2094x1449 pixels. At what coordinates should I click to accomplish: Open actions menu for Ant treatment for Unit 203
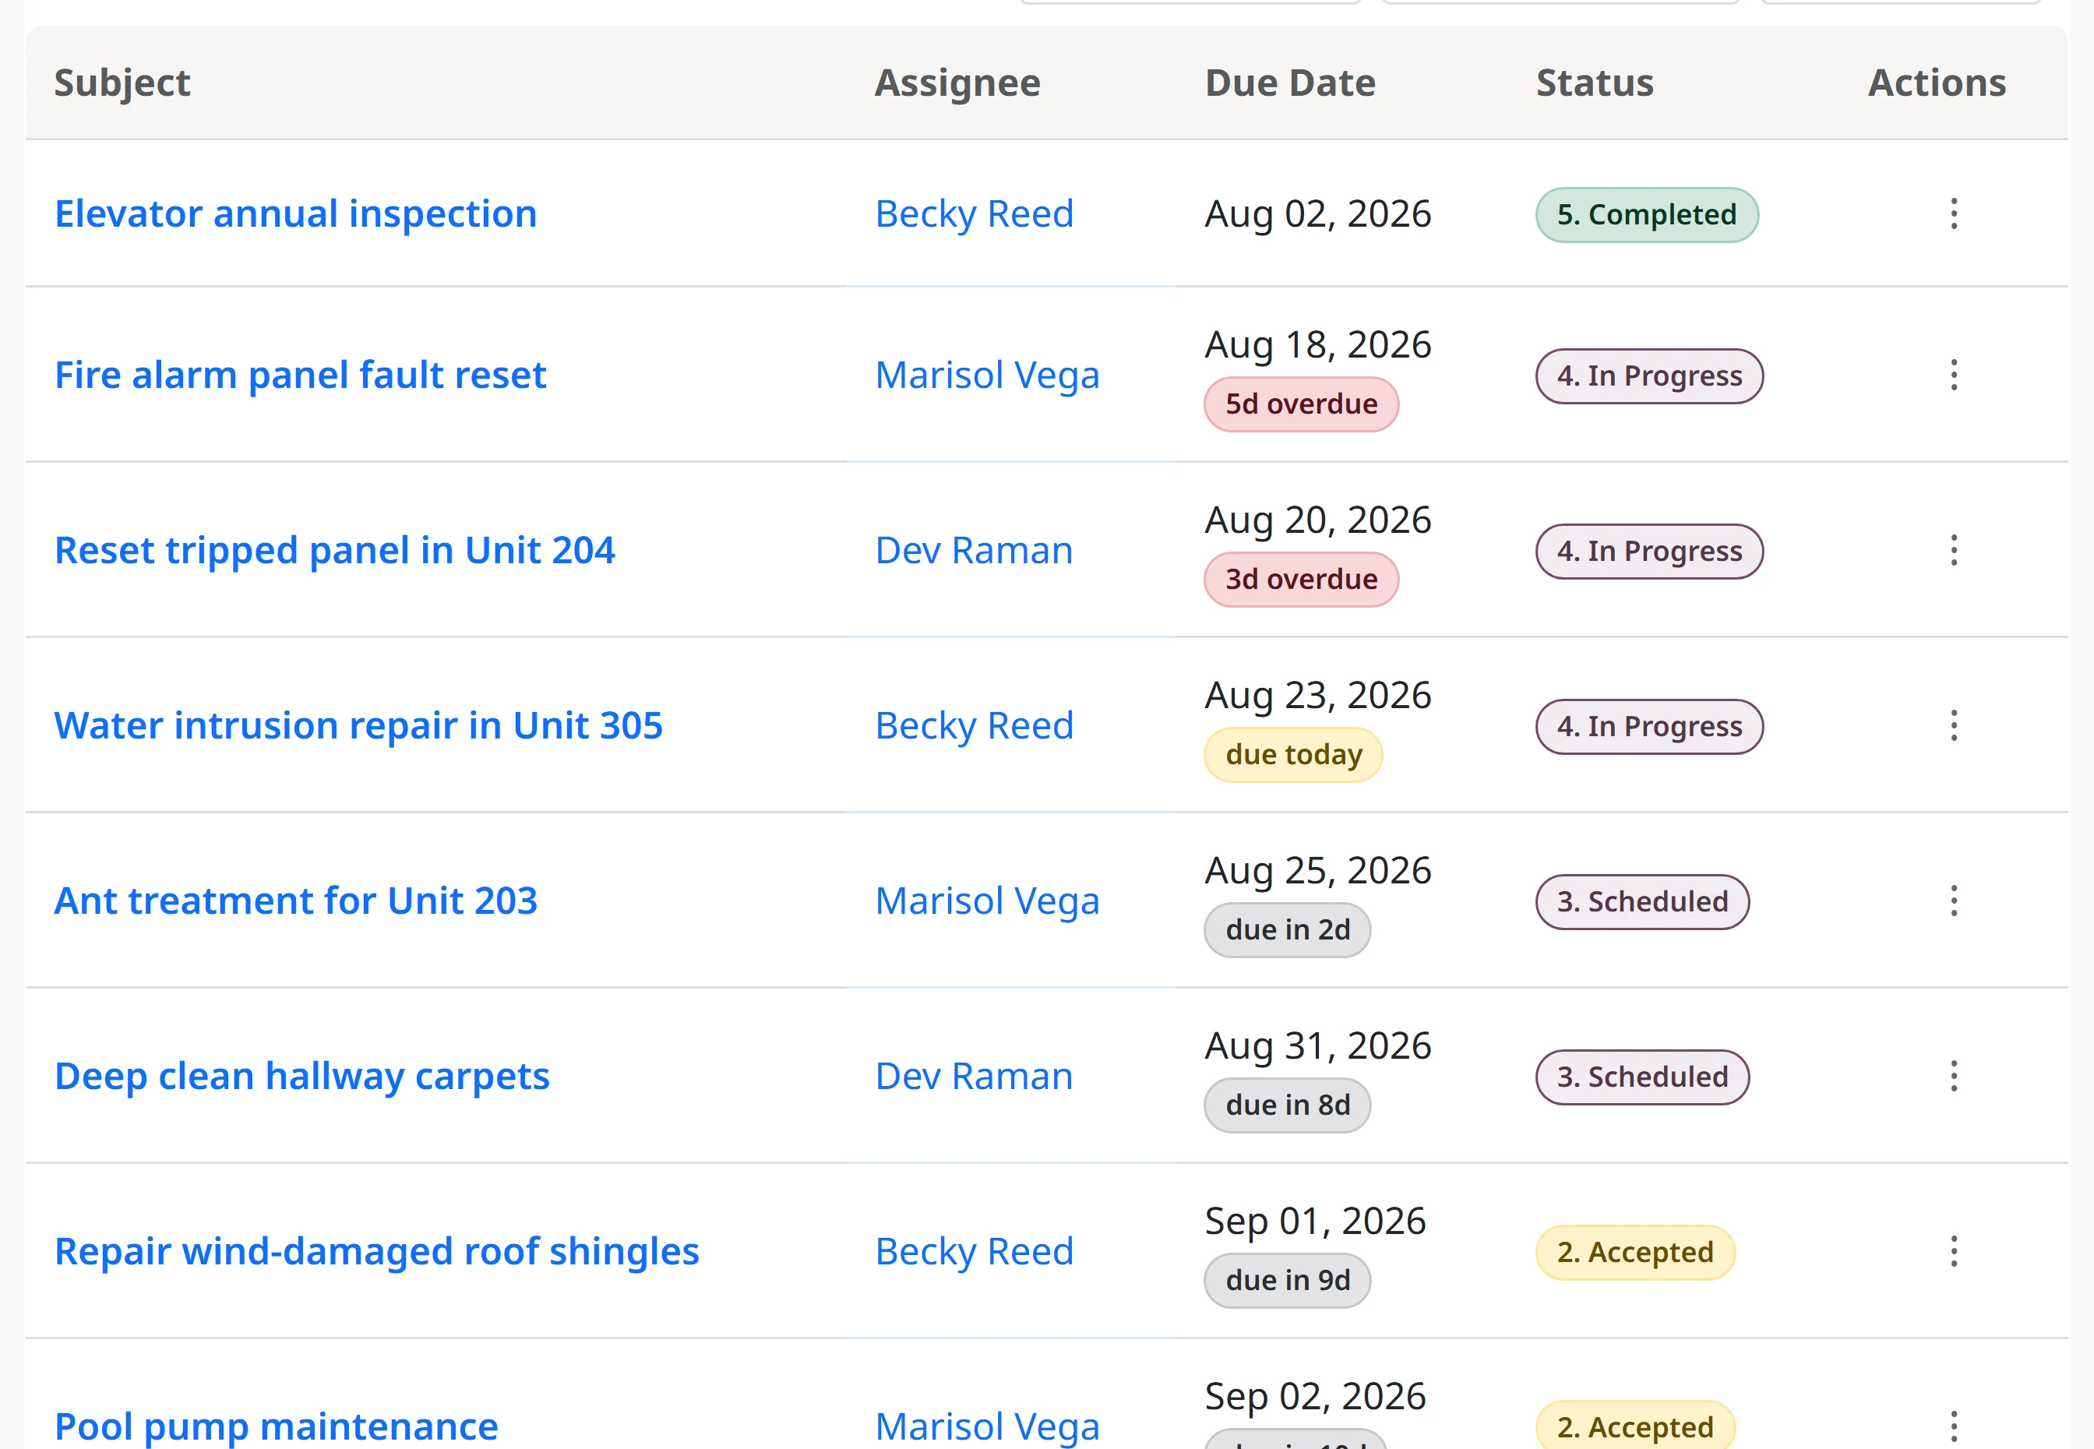(1953, 901)
